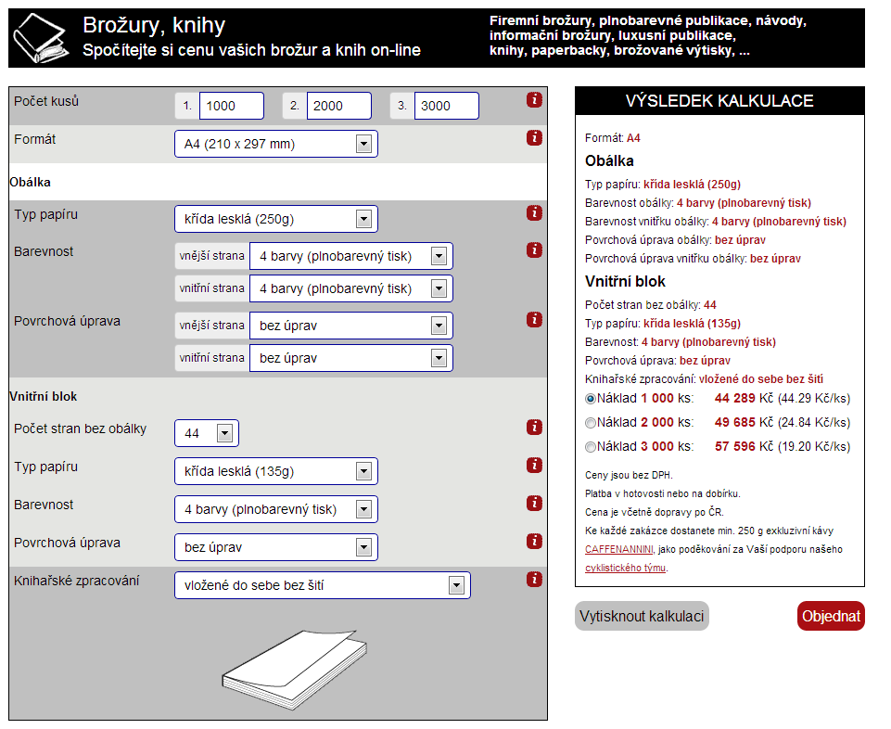
Task: Expand the Knihařské zpracování dropdown
Action: 323,585
